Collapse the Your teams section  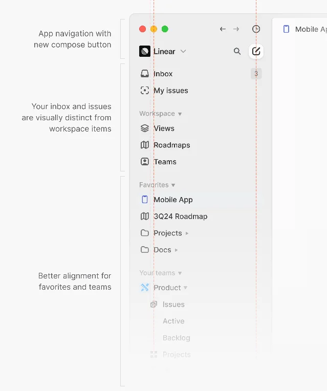point(180,273)
